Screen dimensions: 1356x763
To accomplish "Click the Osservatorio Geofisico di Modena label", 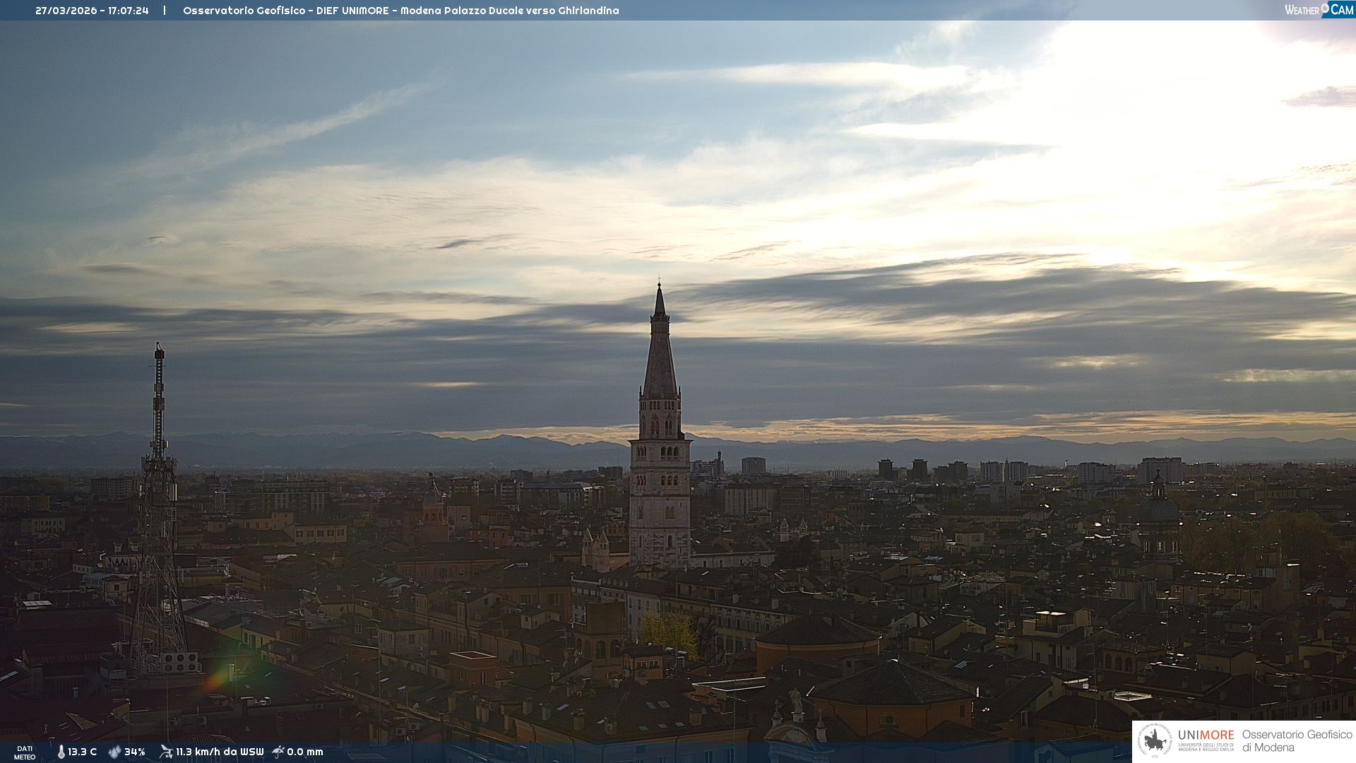I will [1297, 741].
